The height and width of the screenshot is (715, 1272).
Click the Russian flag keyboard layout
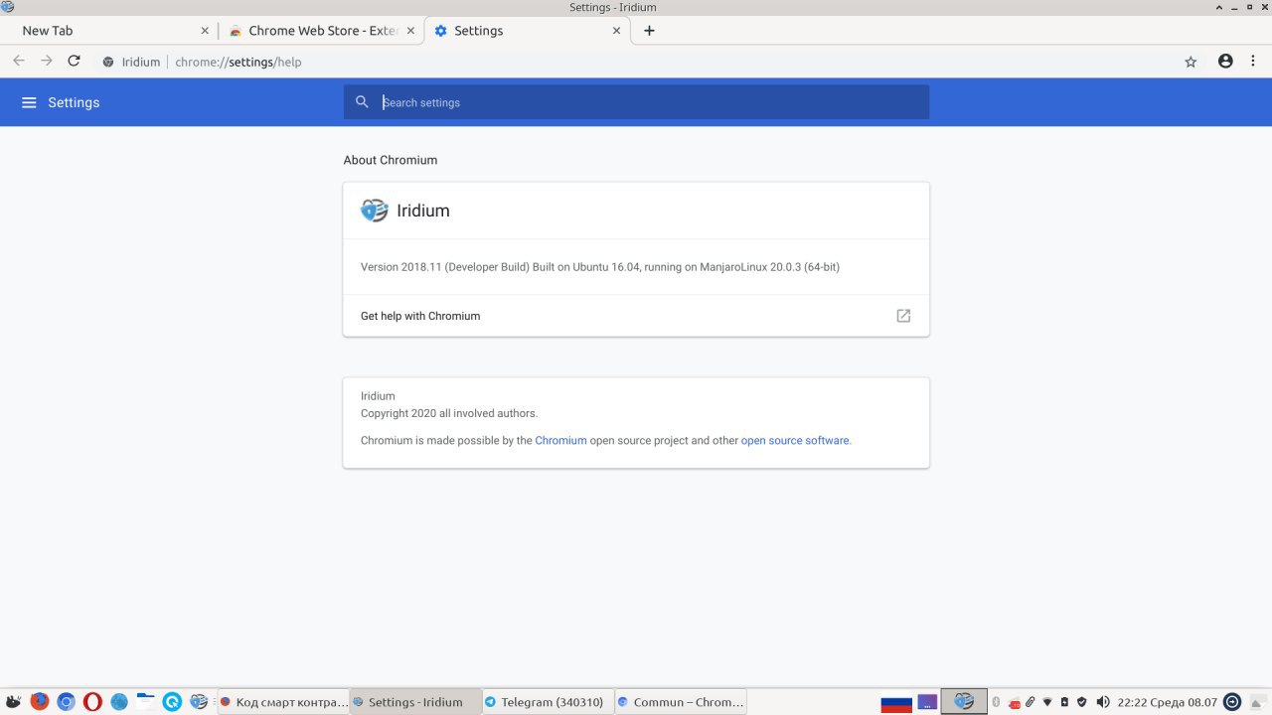tap(896, 702)
